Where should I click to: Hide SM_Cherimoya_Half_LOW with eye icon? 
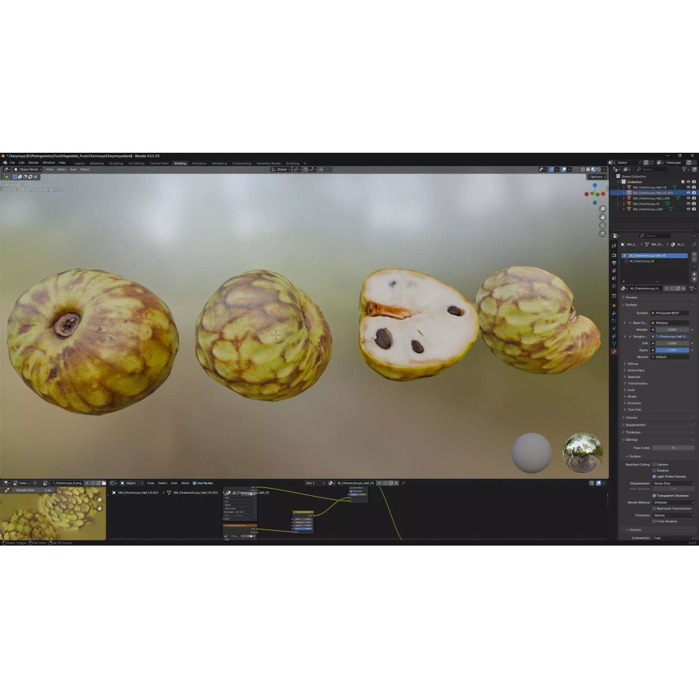tap(688, 198)
